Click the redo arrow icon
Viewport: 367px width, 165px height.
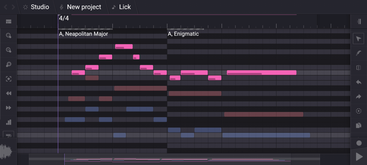click(359, 97)
